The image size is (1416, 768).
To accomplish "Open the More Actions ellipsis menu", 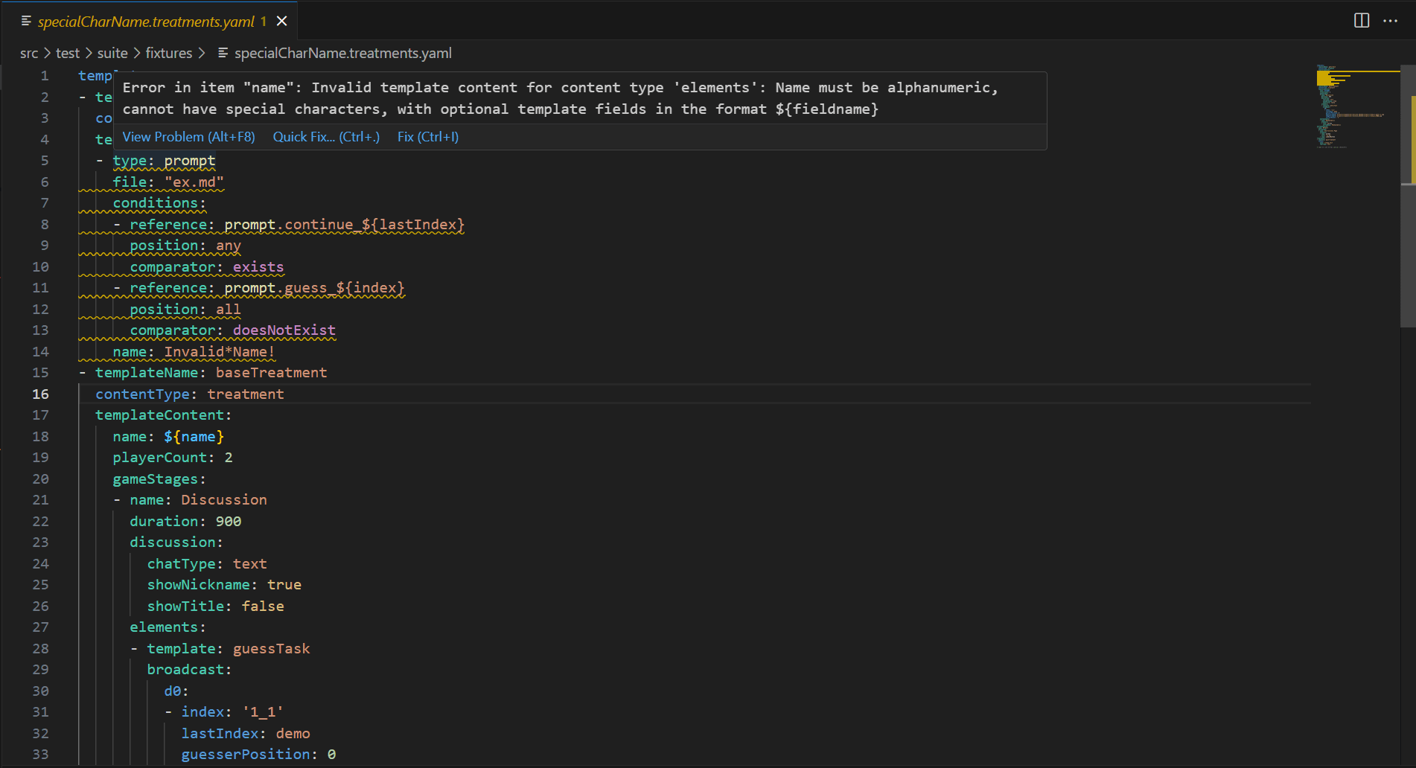I will [1391, 21].
